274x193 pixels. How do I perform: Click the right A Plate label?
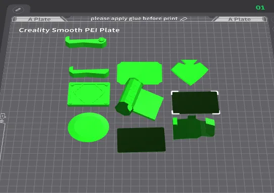coord(240,19)
